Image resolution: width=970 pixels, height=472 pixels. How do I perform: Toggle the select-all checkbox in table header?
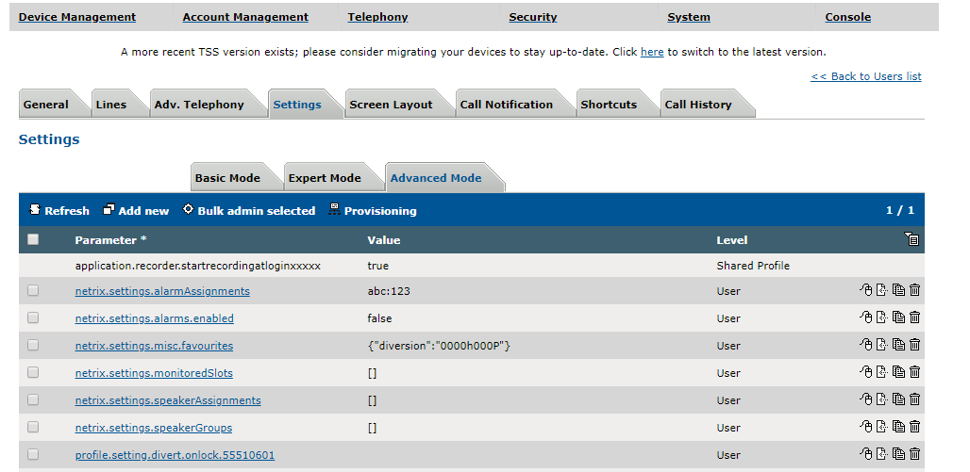33,239
